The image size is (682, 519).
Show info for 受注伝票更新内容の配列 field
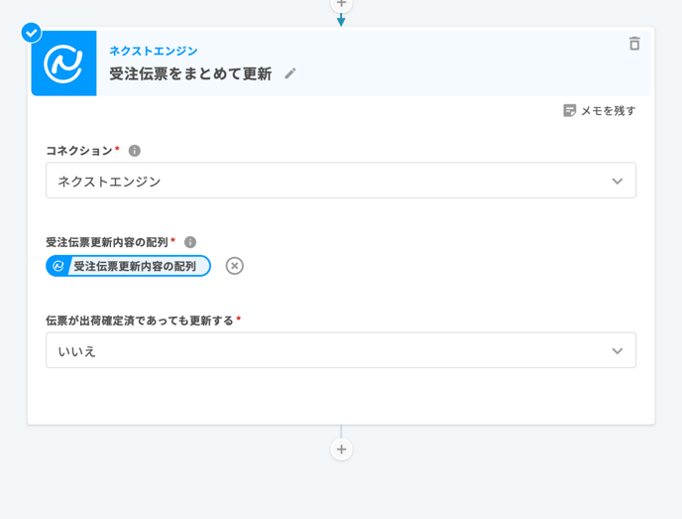point(190,242)
